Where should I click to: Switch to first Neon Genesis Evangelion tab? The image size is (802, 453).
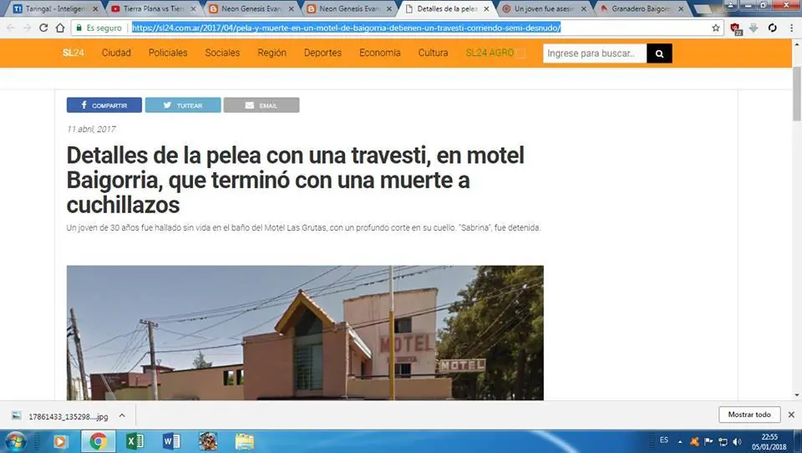251,8
